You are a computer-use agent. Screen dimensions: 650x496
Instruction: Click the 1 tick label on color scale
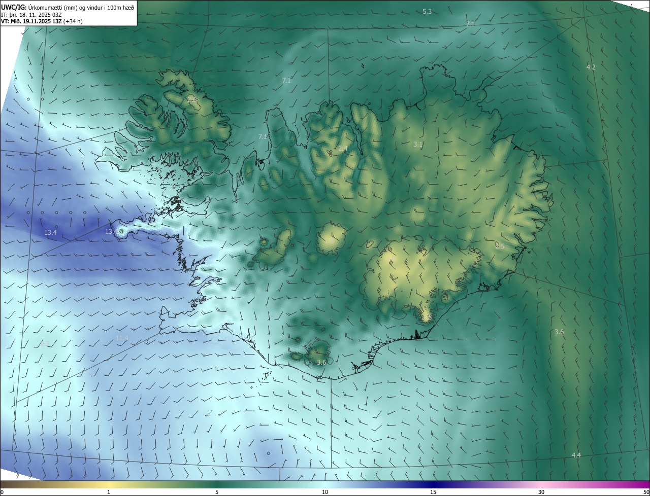click(x=109, y=492)
